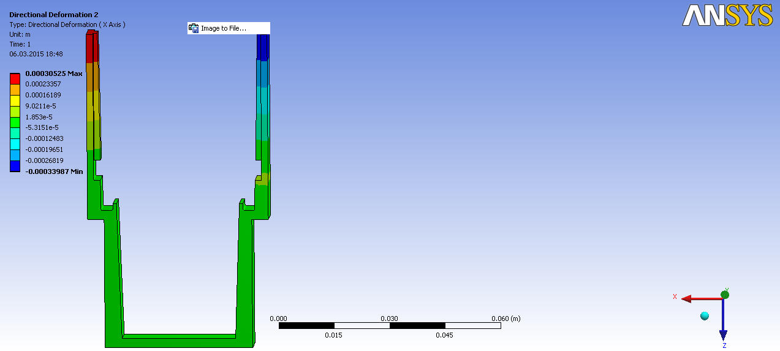Click the red legend swatch for 0.00030525 Max

click(x=15, y=79)
